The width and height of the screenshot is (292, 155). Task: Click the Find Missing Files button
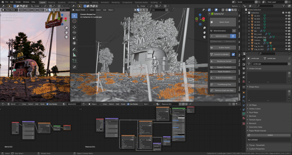pos(223,84)
